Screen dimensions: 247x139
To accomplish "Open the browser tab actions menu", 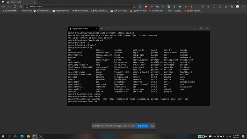I will (x=3, y=2).
